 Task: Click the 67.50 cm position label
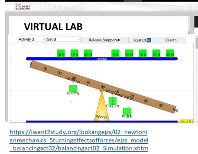[127, 97]
